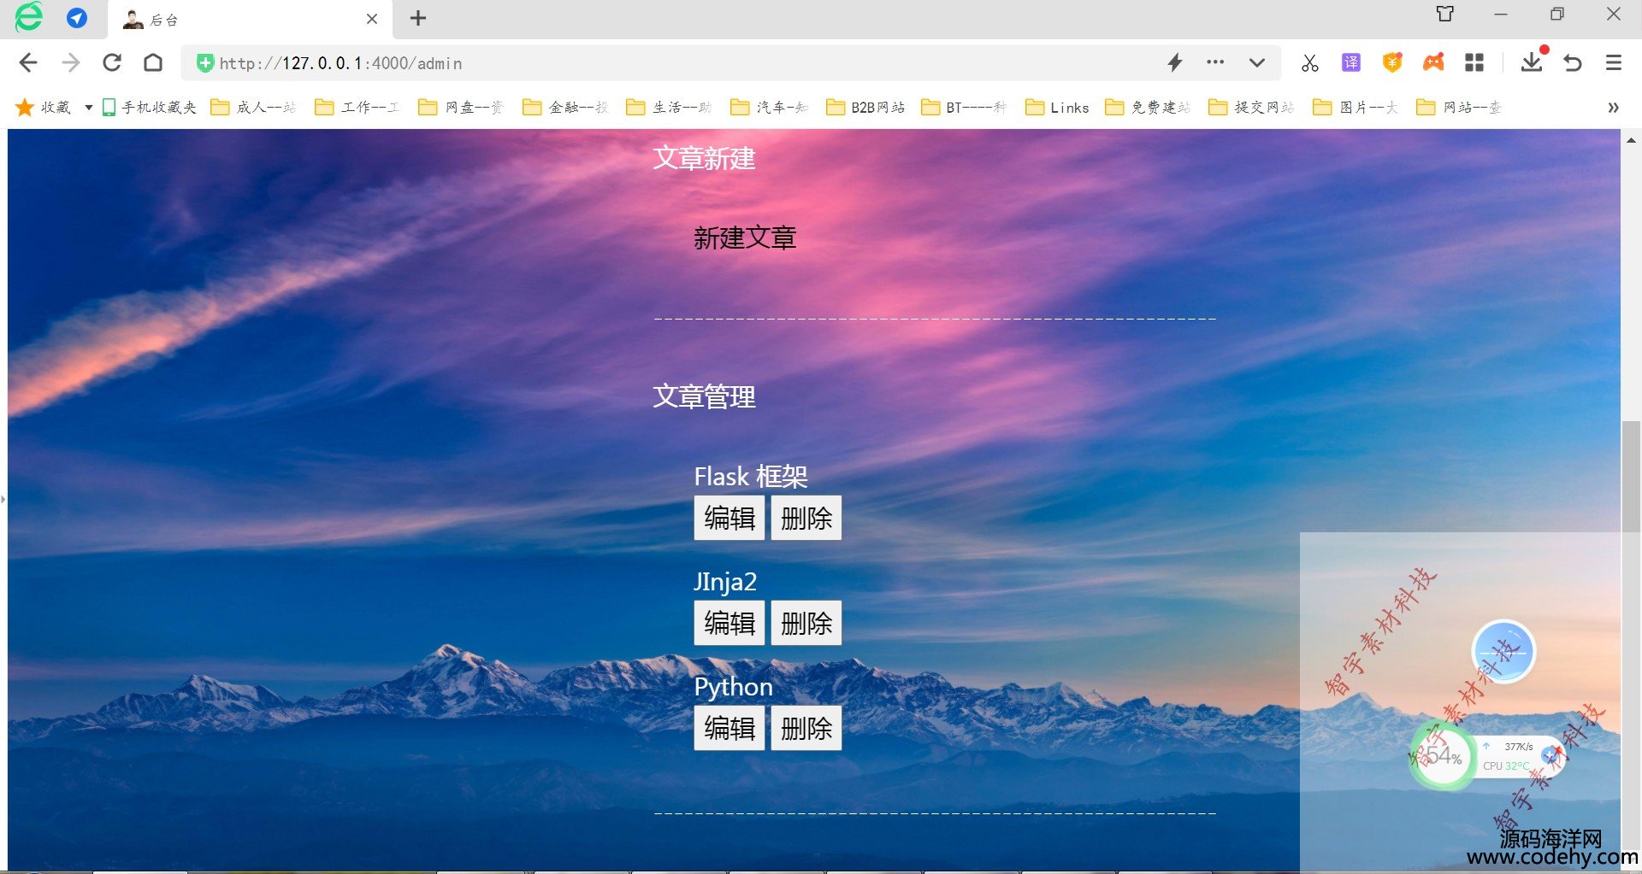The image size is (1642, 874).
Task: Open the 生活 bookmark folder
Action: [669, 107]
